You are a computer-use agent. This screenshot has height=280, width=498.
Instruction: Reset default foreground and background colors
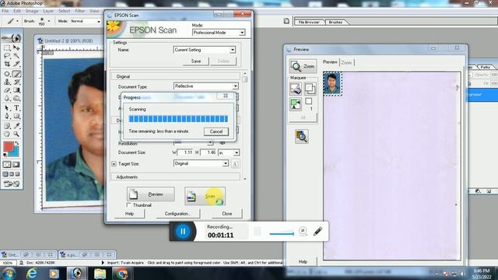(x=5, y=155)
